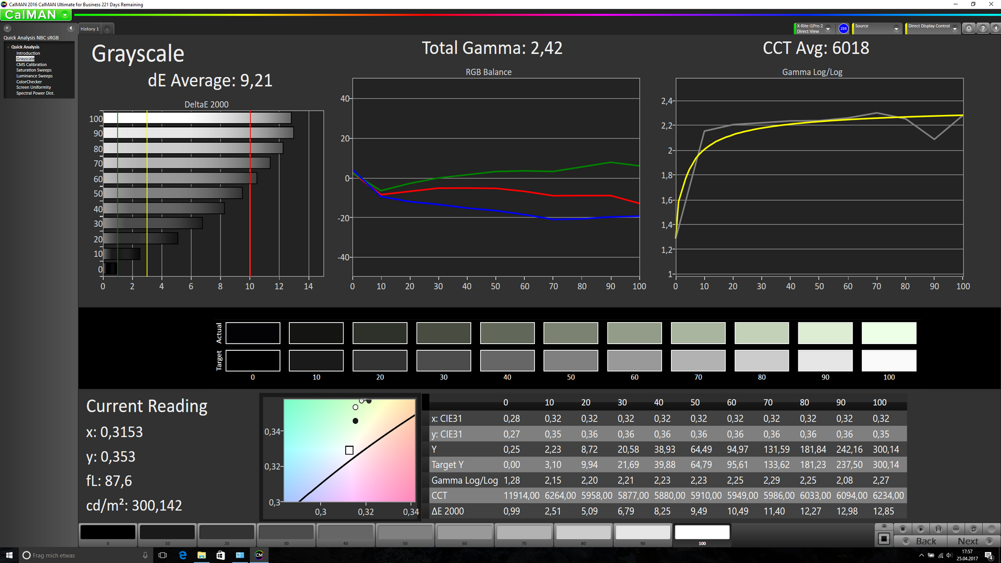Click the refresh loop icon
The image size is (1001, 563).
(x=973, y=529)
